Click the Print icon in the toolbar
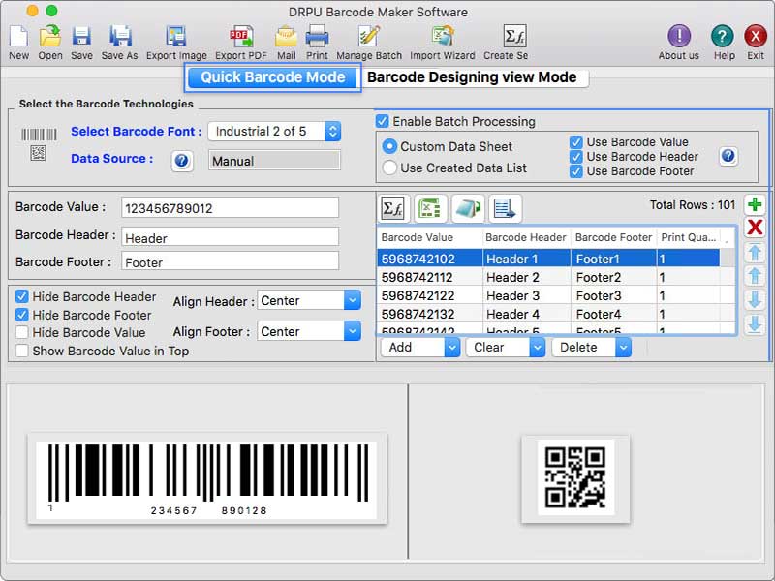Viewport: 775px width, 581px height. (320, 39)
